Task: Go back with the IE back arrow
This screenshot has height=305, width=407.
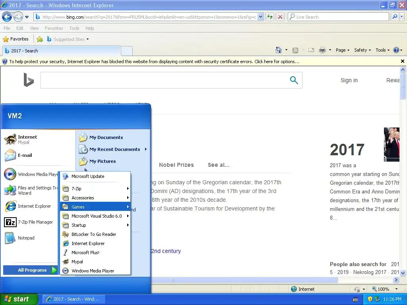Action: (7, 17)
